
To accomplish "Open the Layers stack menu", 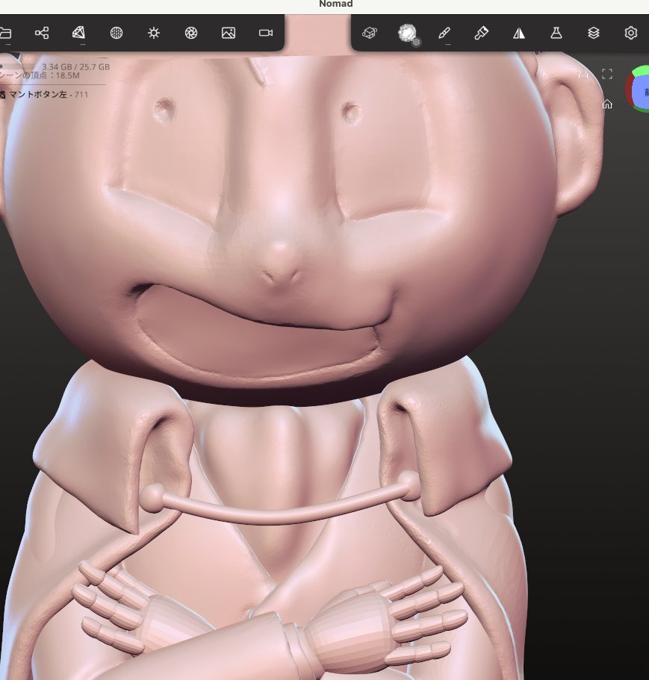I will point(594,33).
